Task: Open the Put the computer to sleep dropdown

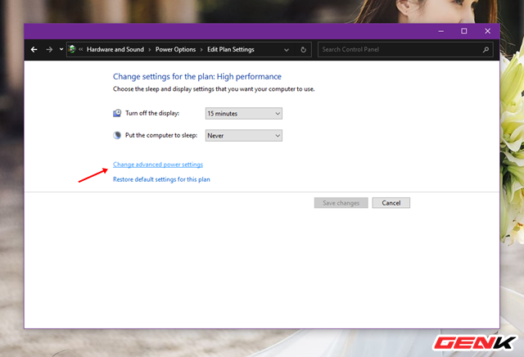Action: [x=243, y=135]
